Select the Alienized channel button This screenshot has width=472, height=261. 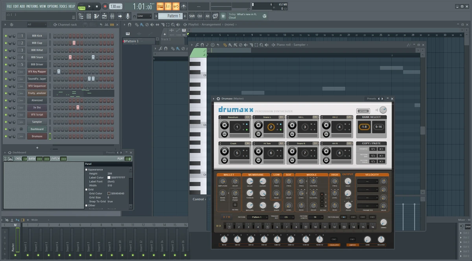pos(37,100)
